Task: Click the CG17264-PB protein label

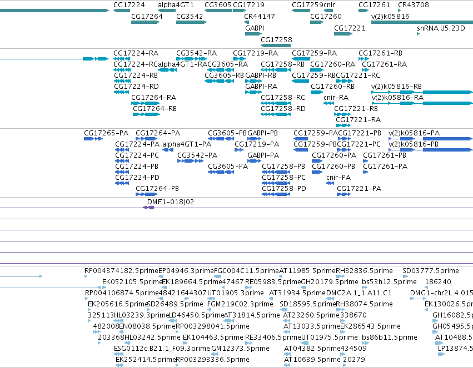Action: click(x=157, y=189)
